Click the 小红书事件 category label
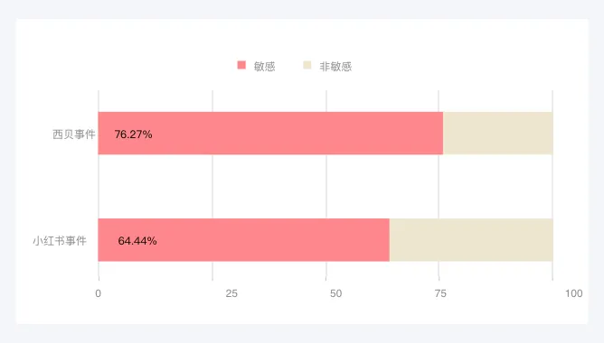604x343 pixels. 60,241
